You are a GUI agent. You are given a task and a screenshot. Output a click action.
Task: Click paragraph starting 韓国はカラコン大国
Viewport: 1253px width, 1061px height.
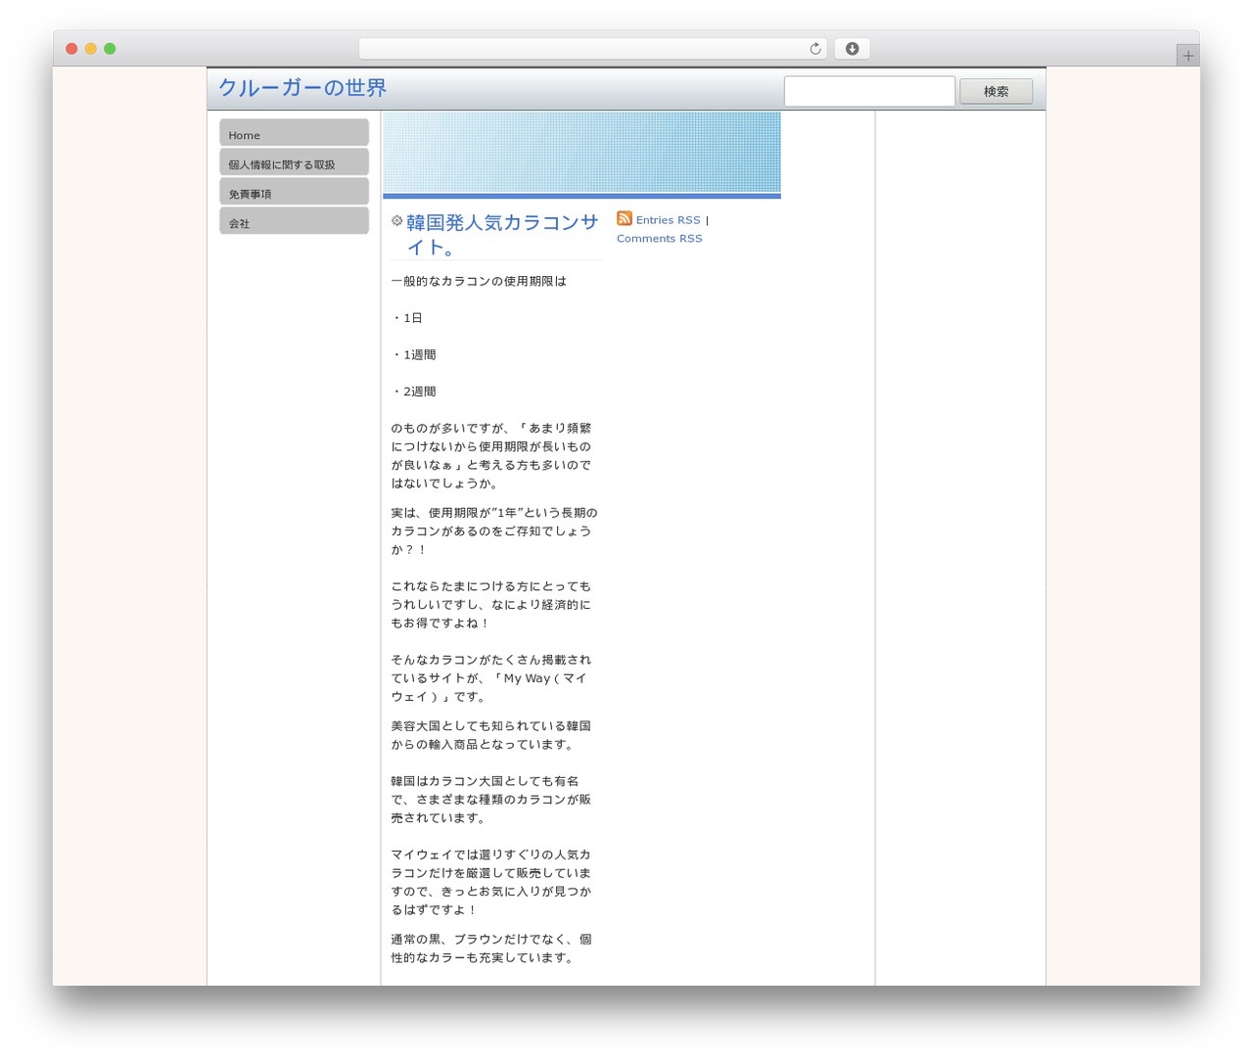pyautogui.click(x=491, y=800)
